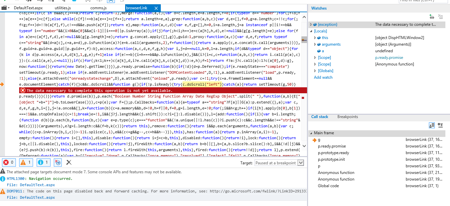The width and height of the screenshot is (450, 206).
Task: Click the DOM7011 message code link
Action: tap(15, 191)
